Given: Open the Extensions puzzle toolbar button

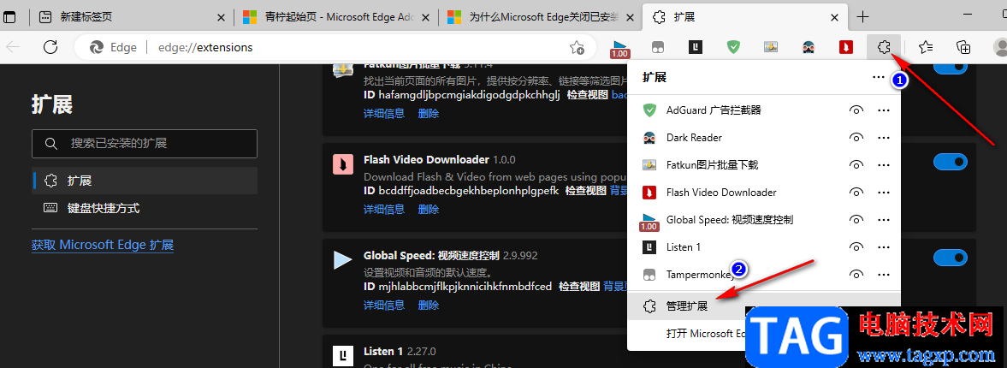Looking at the screenshot, I should coord(885,47).
